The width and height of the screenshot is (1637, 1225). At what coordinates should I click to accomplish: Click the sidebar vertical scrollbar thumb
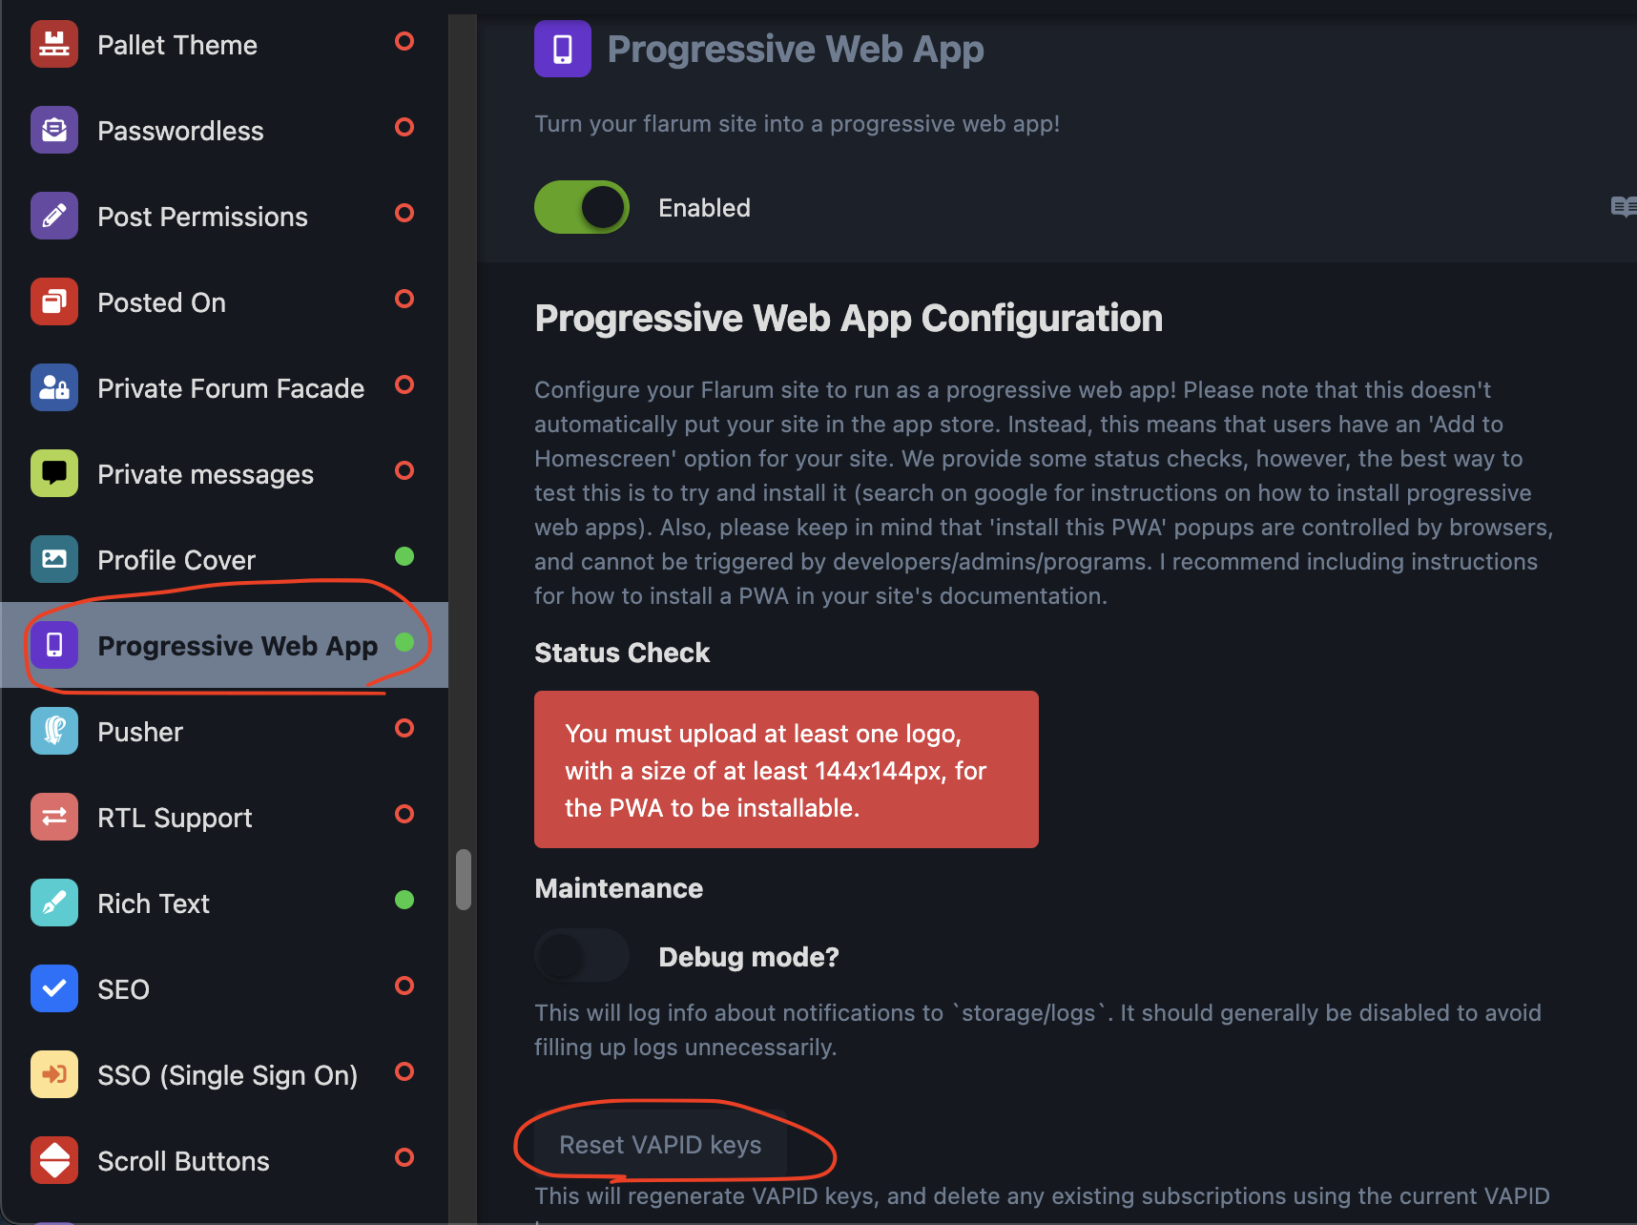(464, 880)
